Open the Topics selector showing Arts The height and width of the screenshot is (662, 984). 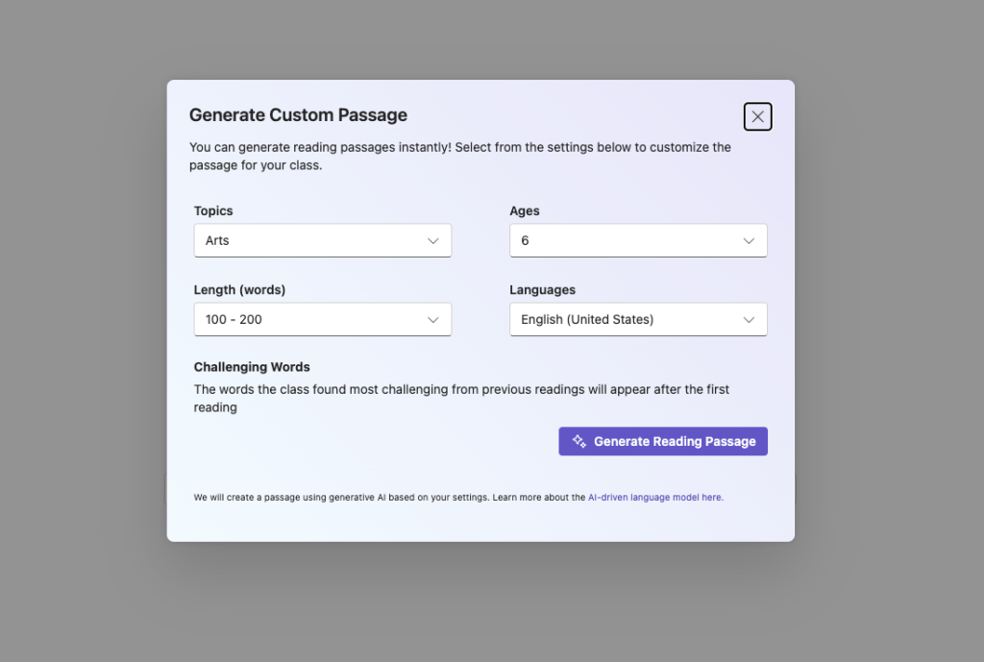(322, 240)
